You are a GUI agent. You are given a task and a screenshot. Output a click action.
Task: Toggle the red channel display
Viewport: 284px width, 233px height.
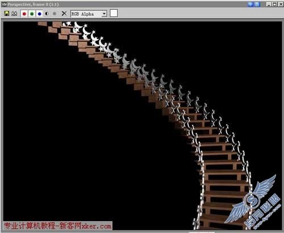coord(24,14)
